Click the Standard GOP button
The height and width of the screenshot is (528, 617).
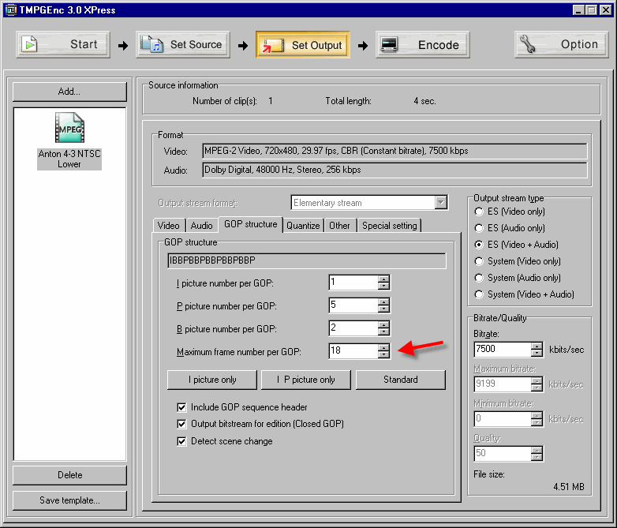401,380
